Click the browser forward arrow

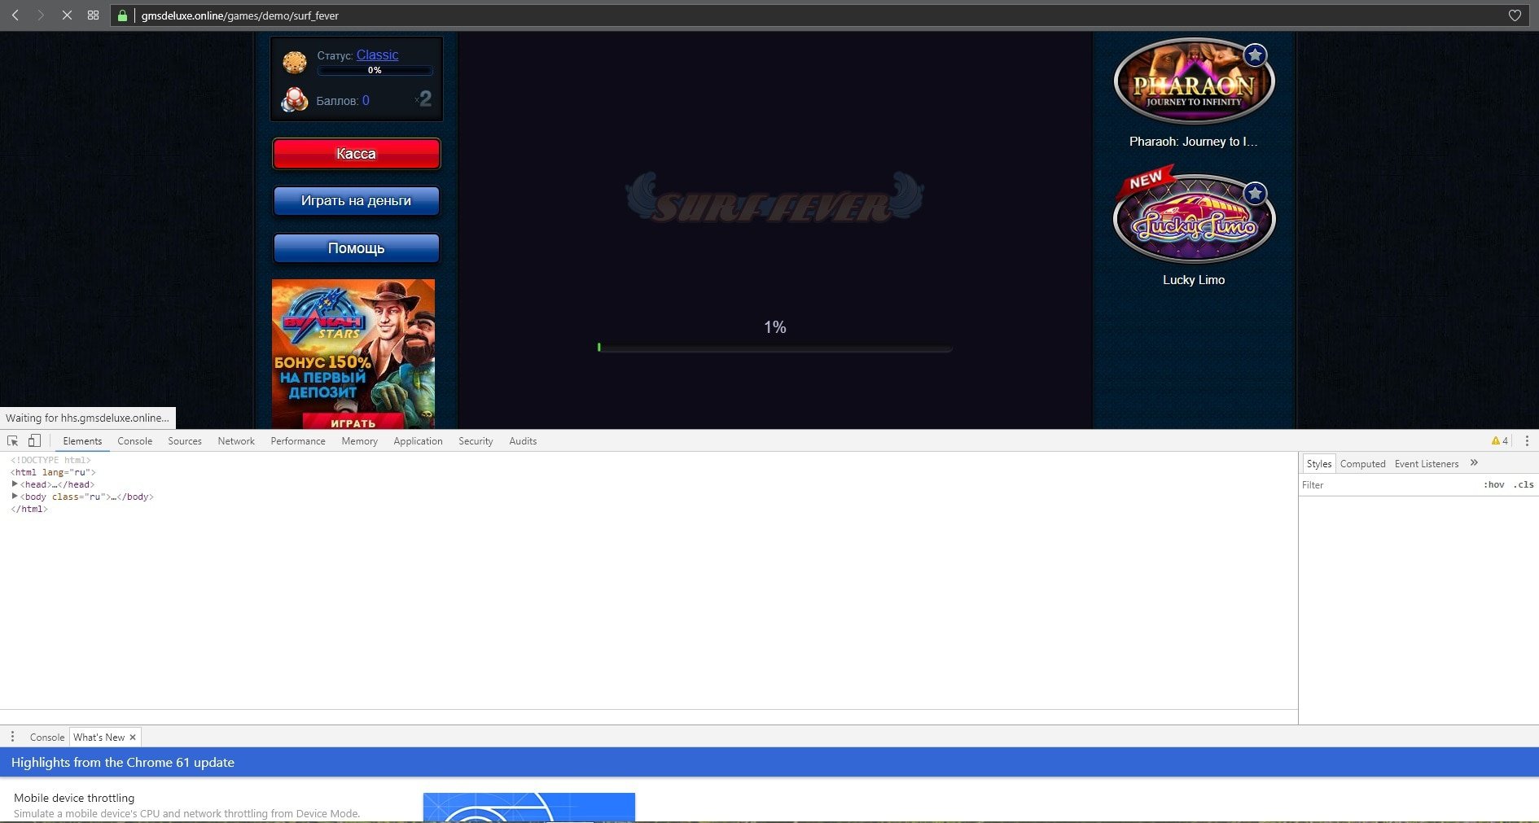40,15
